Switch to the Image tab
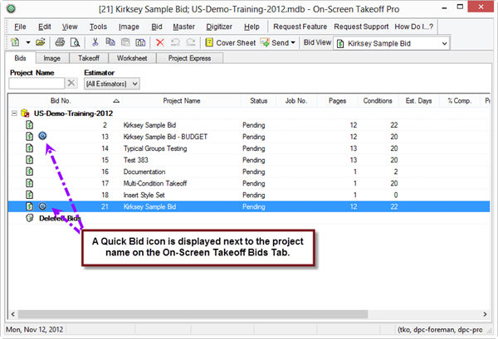The height and width of the screenshot is (339, 498). click(51, 58)
